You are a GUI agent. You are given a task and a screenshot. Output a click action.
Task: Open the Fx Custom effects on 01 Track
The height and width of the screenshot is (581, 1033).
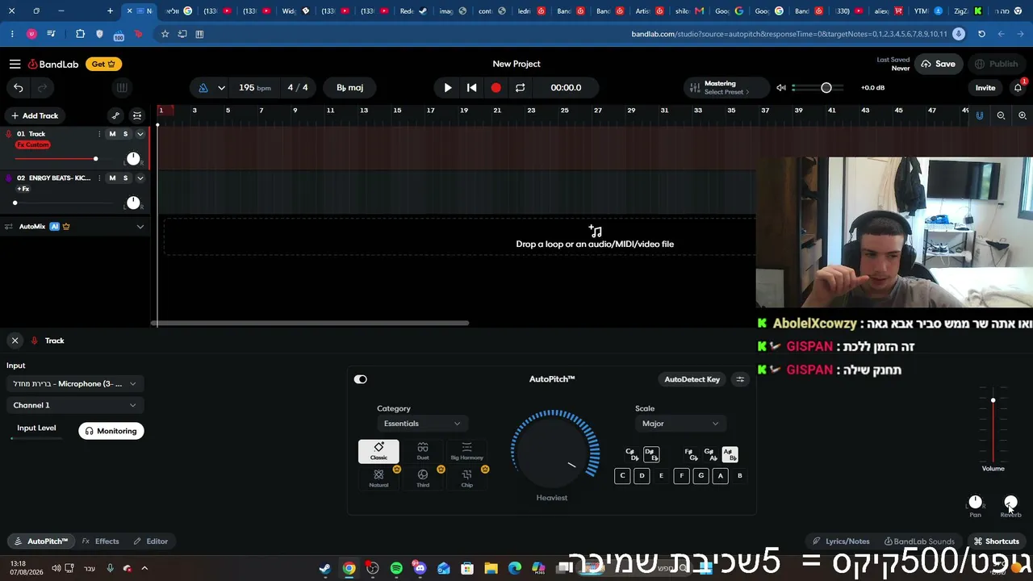coord(33,145)
